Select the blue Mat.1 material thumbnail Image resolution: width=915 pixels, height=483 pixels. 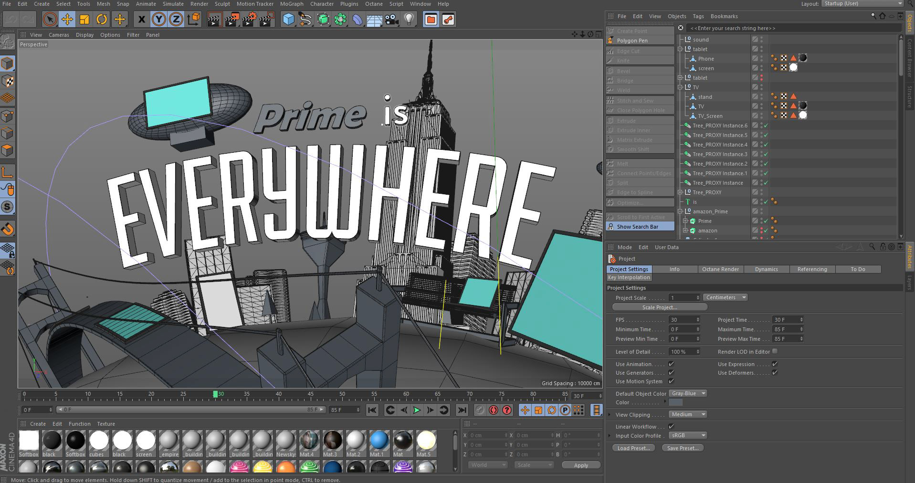(x=379, y=441)
